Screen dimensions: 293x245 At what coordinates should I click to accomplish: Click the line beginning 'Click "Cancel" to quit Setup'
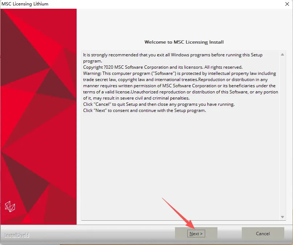tap(159, 104)
